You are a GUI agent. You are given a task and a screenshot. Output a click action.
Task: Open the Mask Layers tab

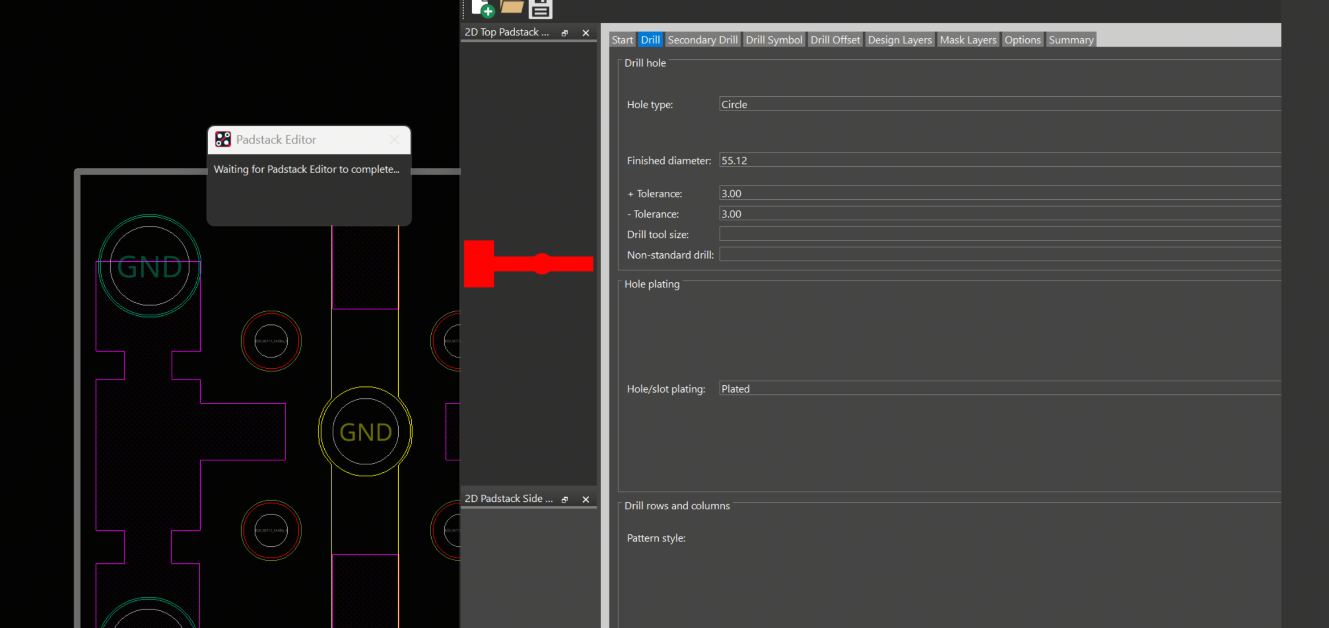coord(968,40)
